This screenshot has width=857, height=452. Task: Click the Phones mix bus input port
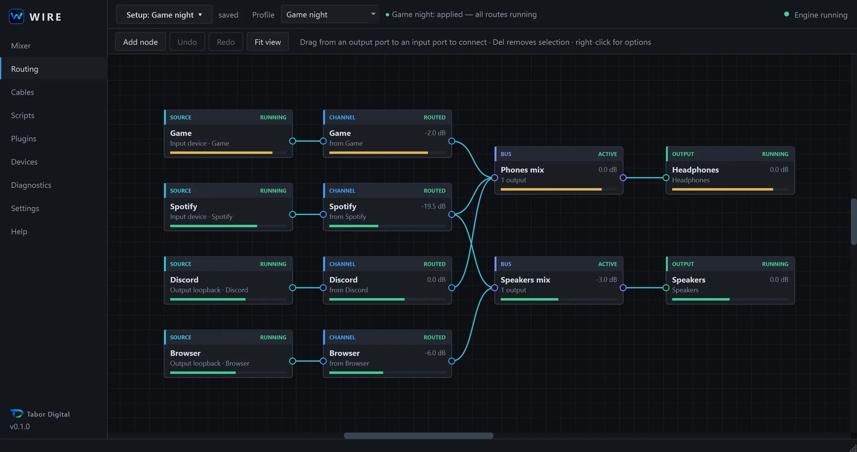(495, 178)
